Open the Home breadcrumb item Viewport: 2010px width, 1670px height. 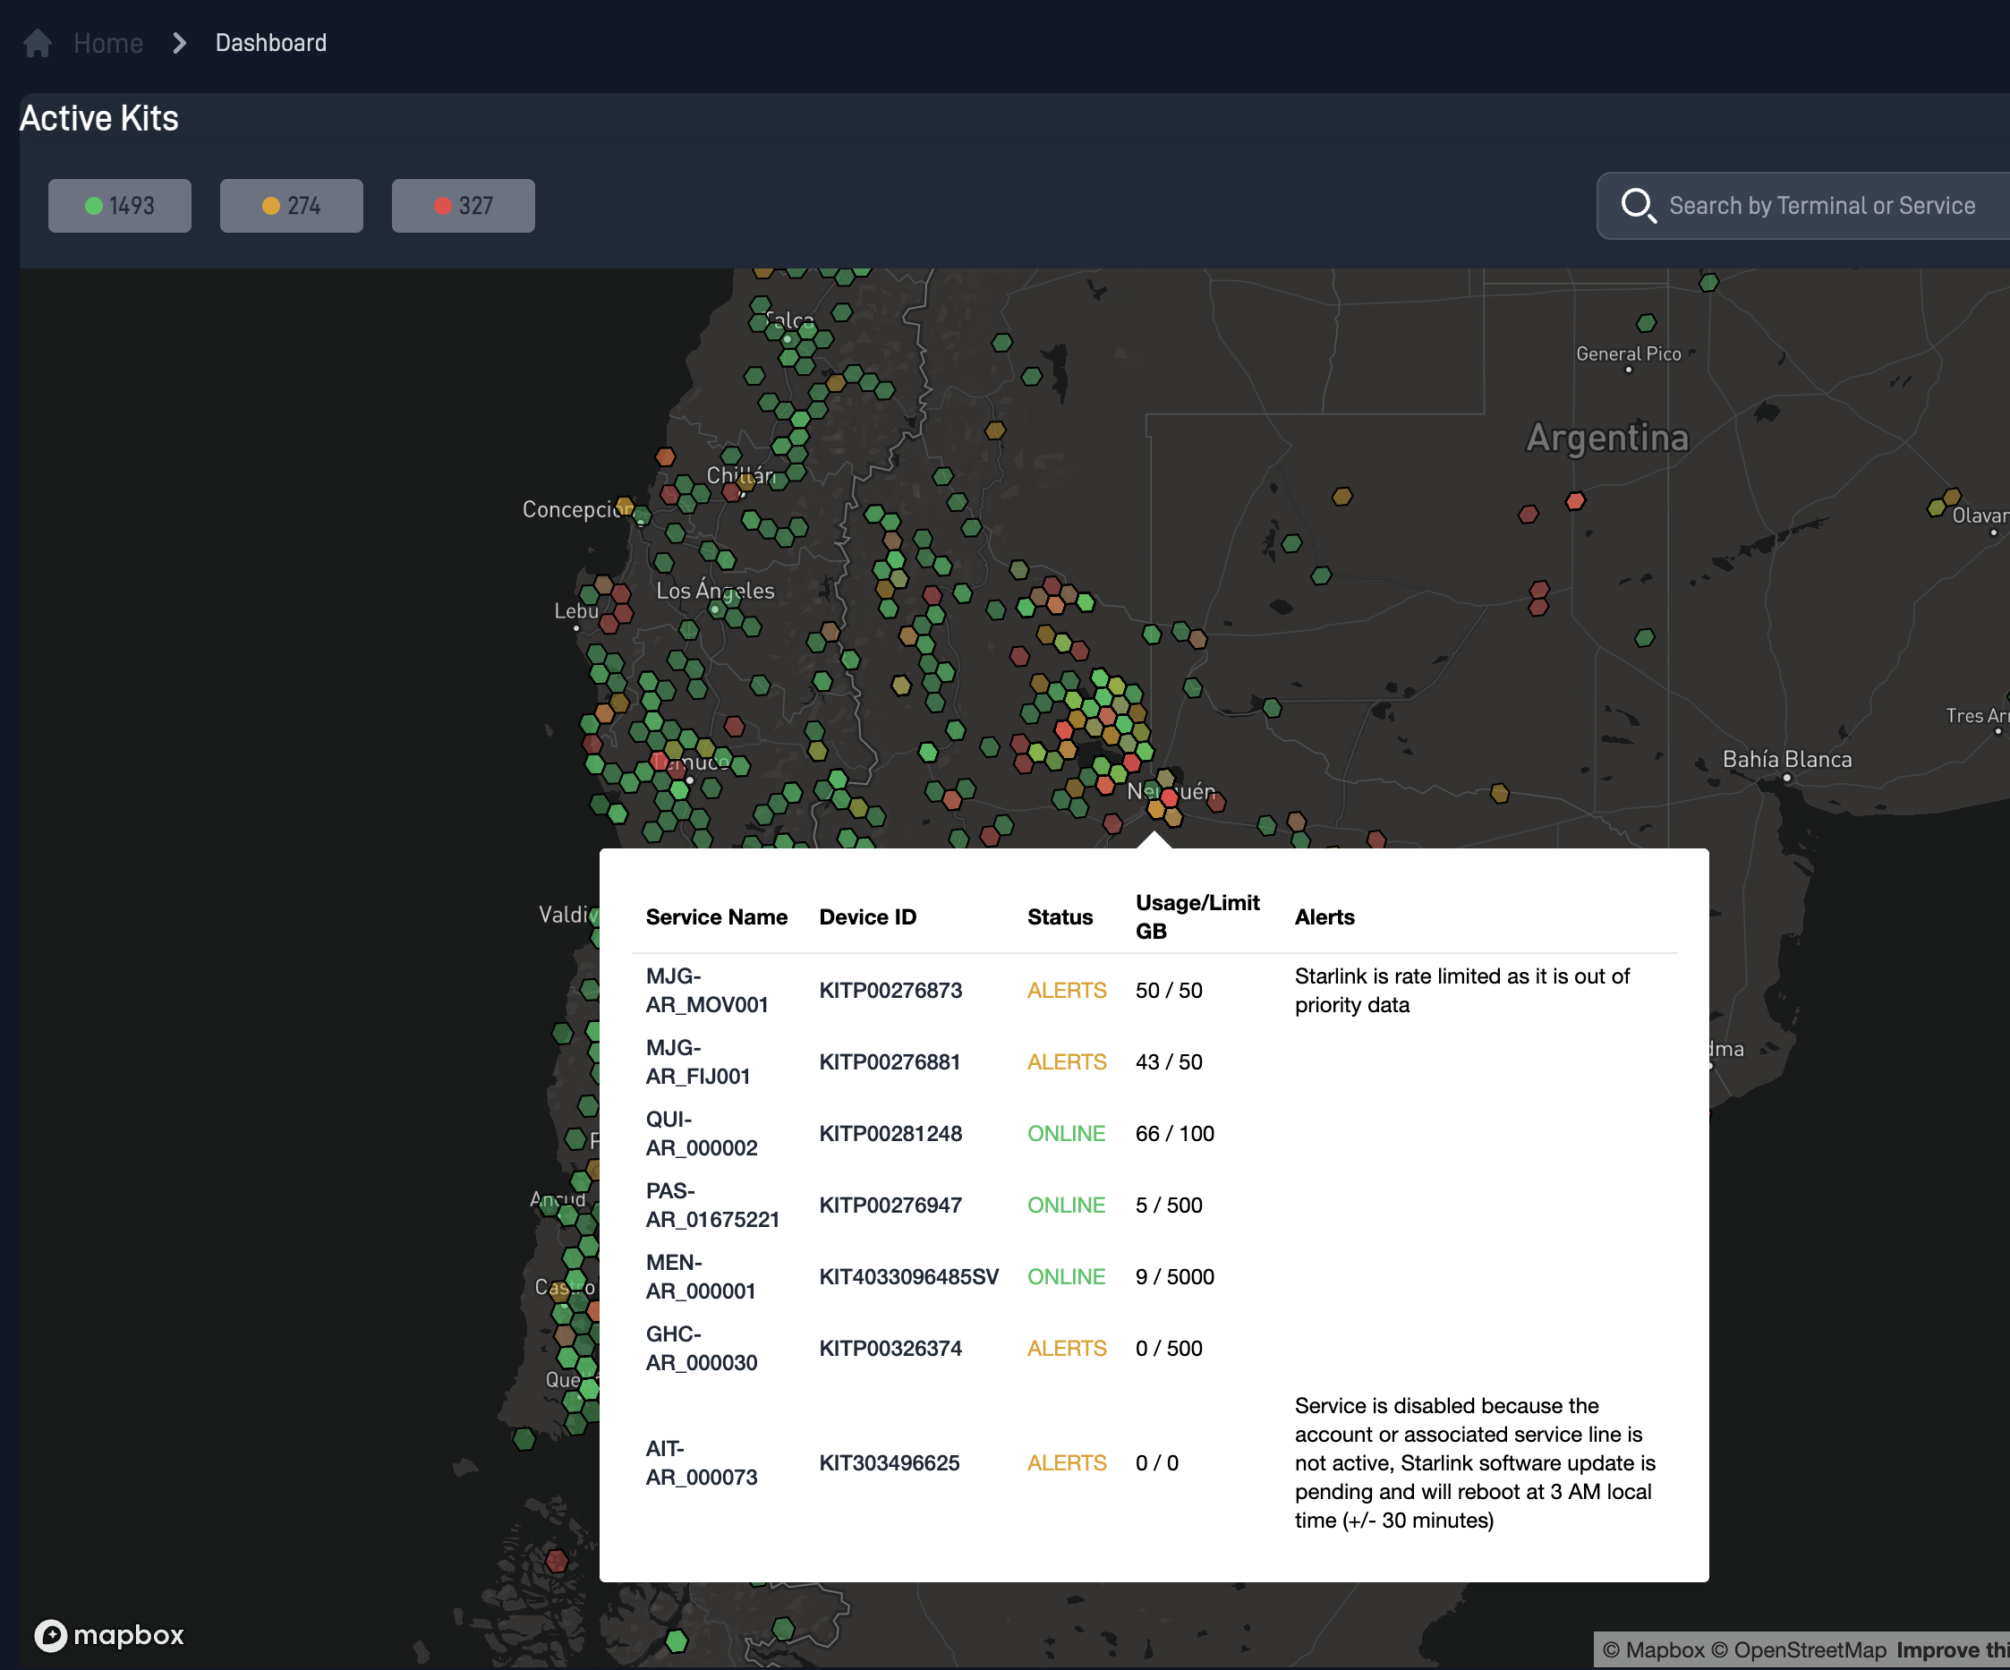click(108, 42)
